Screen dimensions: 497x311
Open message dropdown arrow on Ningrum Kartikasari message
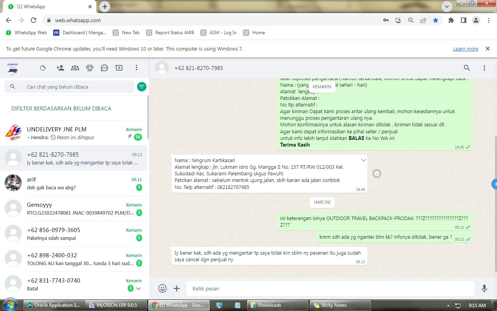[363, 160]
